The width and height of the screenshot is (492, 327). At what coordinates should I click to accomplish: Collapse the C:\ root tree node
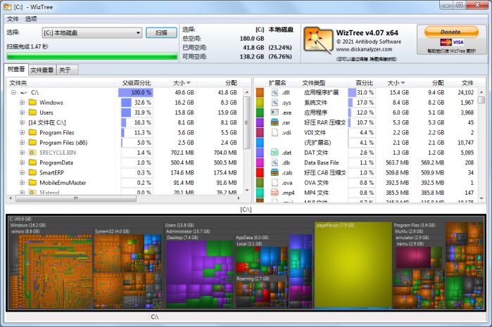click(x=13, y=93)
